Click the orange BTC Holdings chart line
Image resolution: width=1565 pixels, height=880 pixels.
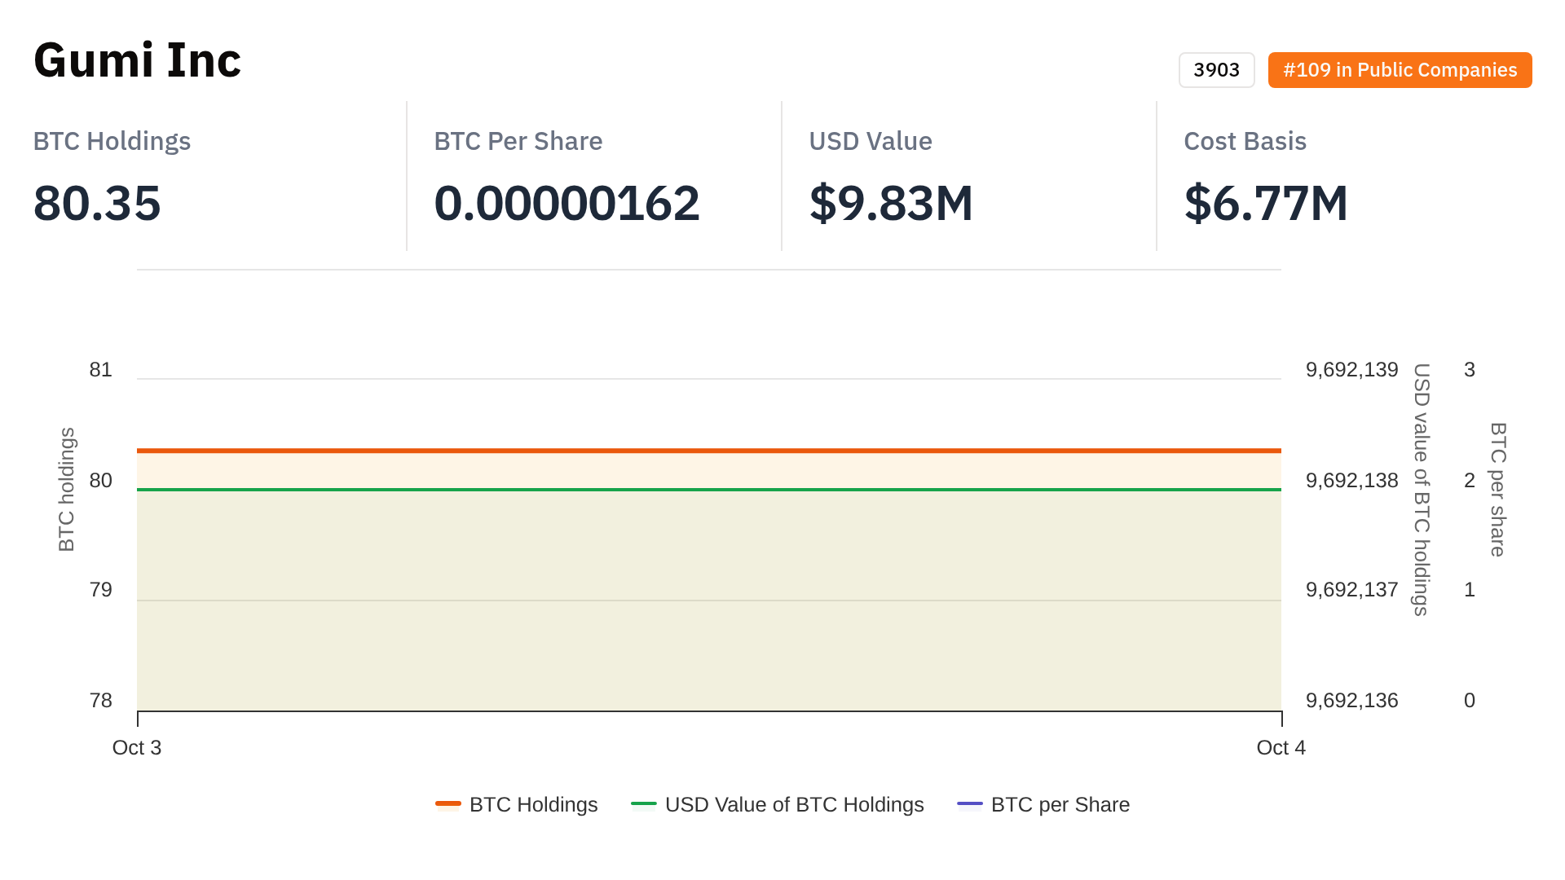709,451
